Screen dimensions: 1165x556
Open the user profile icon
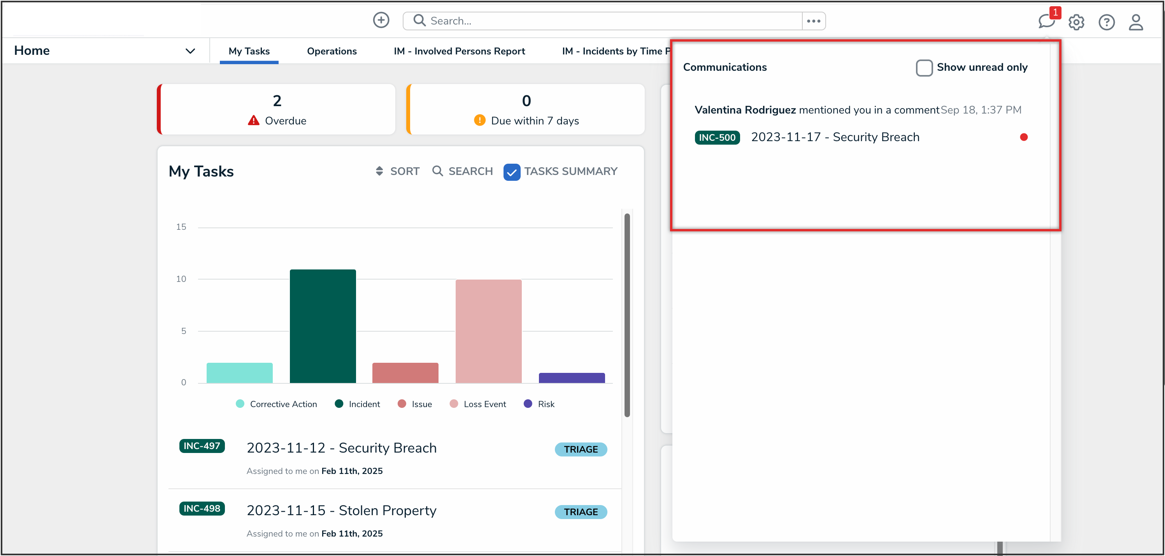point(1135,22)
